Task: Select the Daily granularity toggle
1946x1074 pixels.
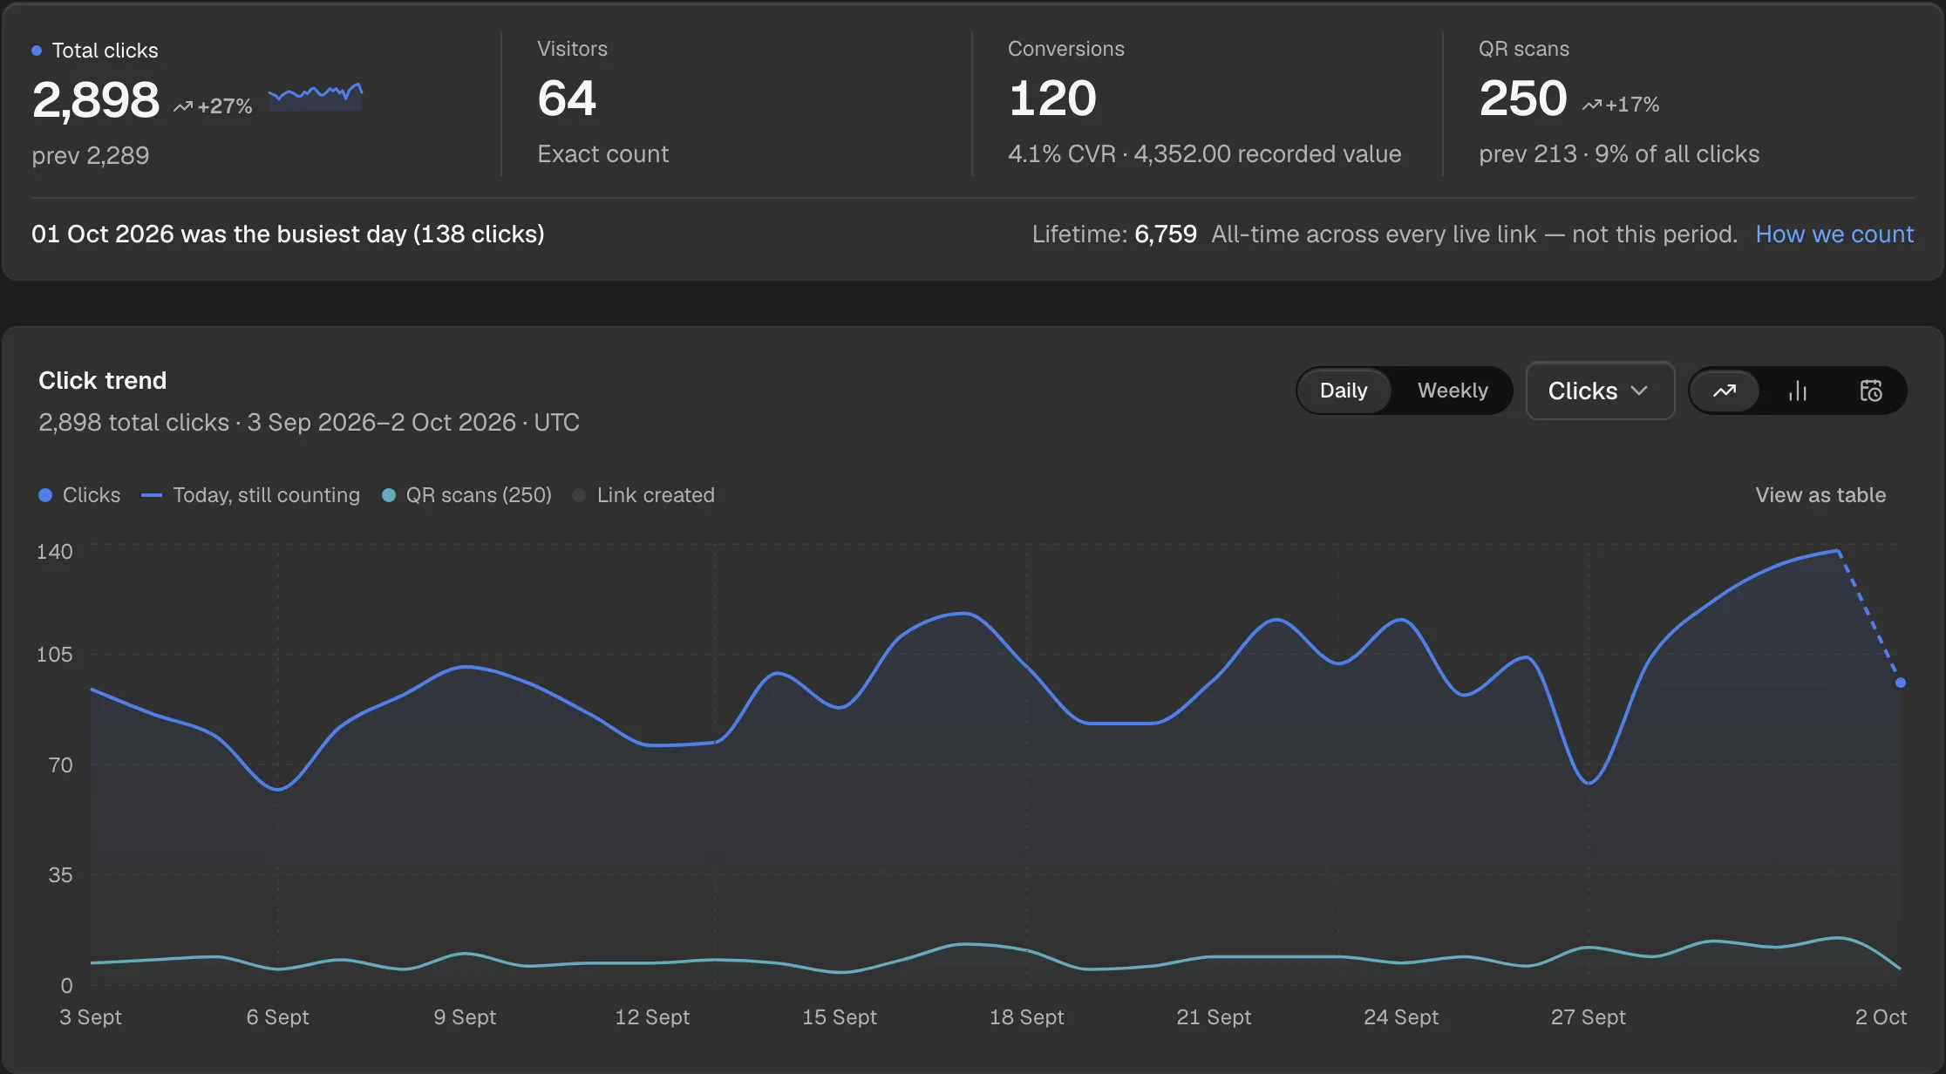Action: pyautogui.click(x=1344, y=391)
